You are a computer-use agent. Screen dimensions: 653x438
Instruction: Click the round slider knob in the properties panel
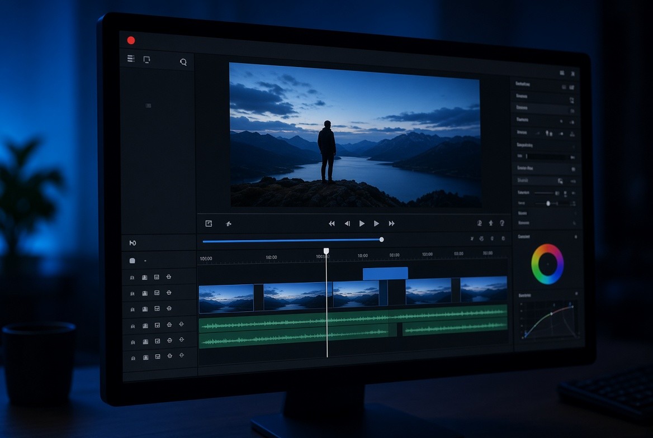click(x=548, y=203)
